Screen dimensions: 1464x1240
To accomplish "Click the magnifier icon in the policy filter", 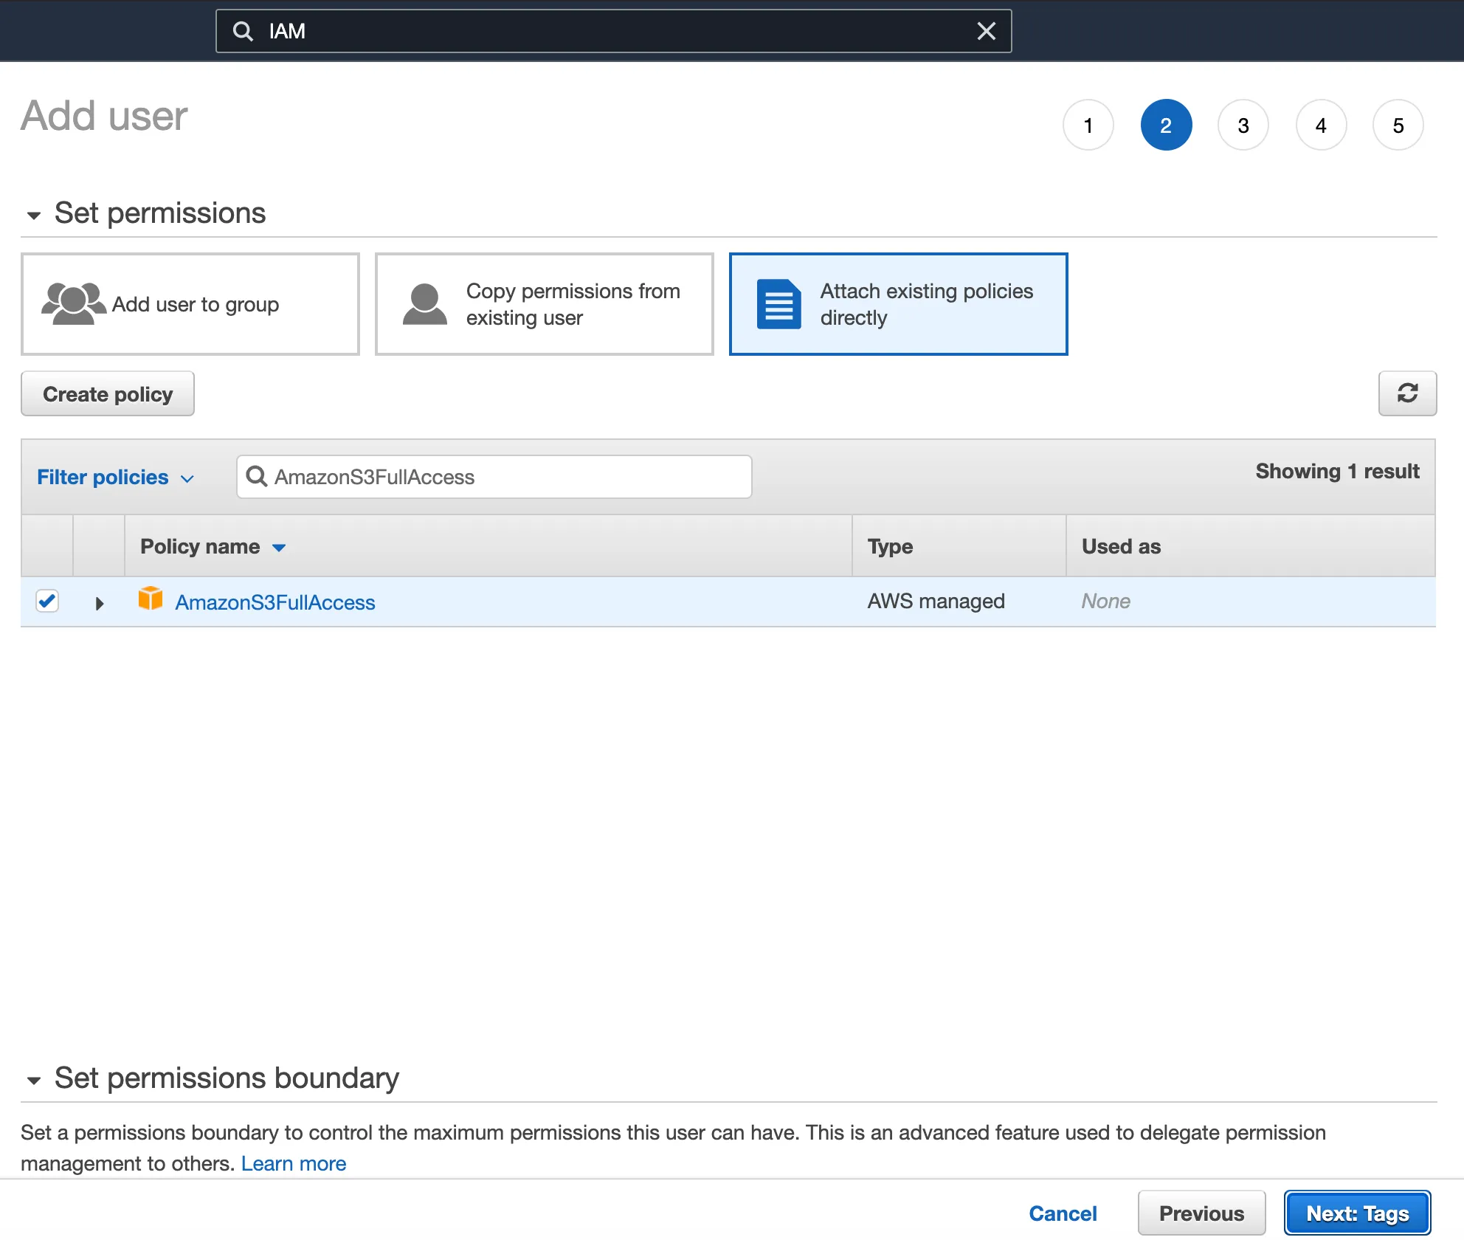I will (x=257, y=477).
